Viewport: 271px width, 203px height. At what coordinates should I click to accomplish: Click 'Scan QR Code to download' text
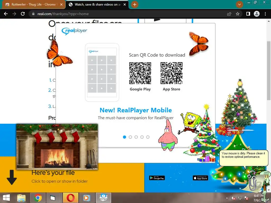tap(157, 55)
